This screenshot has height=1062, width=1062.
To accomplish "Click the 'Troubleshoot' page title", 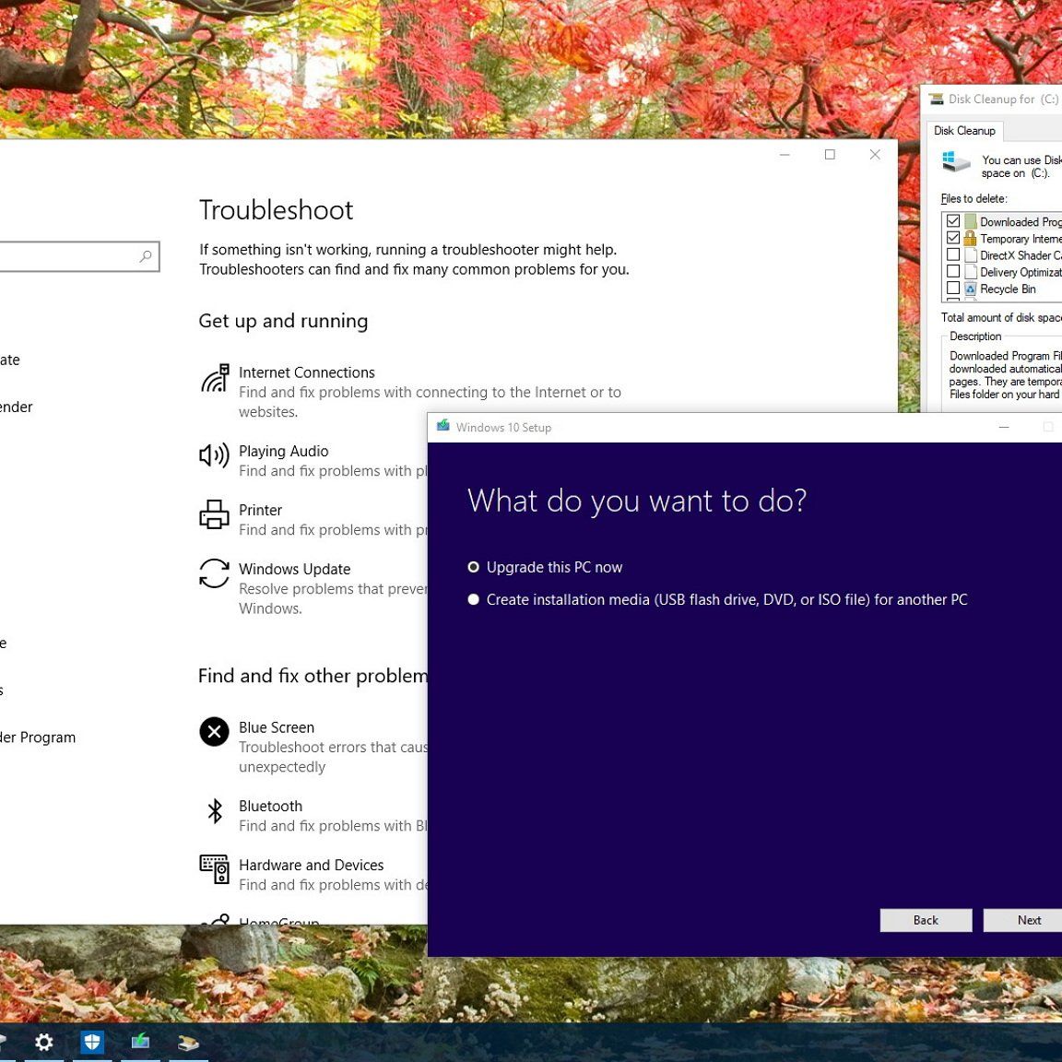I will (x=277, y=210).
